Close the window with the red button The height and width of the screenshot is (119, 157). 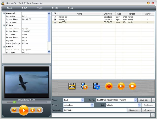[x=153, y=3]
